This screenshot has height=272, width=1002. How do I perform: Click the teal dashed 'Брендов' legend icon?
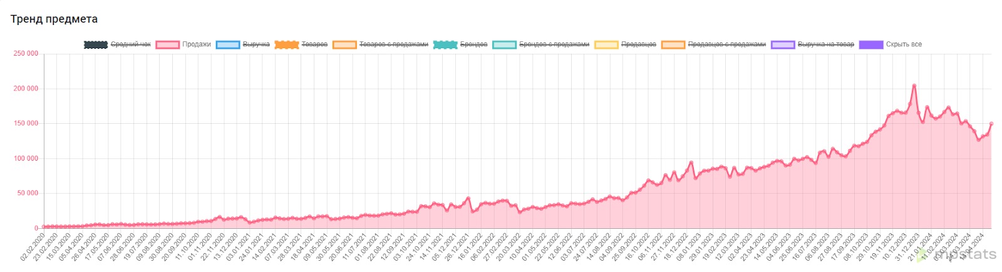(445, 44)
